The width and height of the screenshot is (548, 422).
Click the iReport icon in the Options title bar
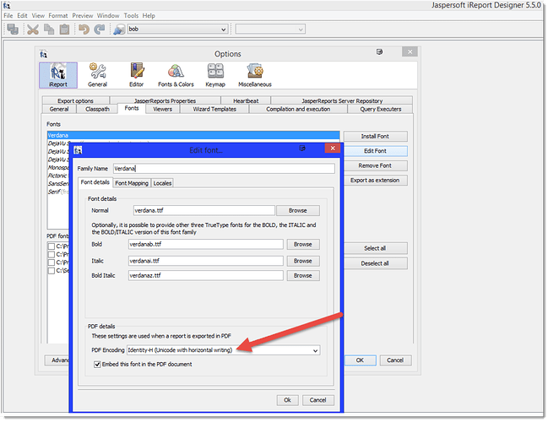pos(43,54)
